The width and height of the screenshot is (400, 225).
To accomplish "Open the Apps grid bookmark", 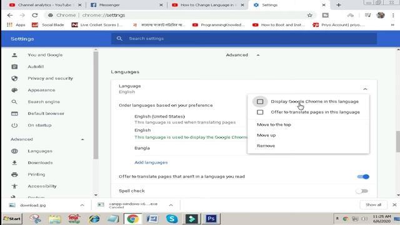I will pos(16,25).
